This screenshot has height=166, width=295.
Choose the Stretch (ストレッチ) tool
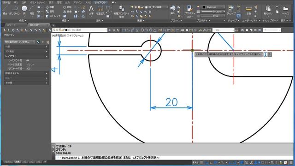(x=53, y=16)
